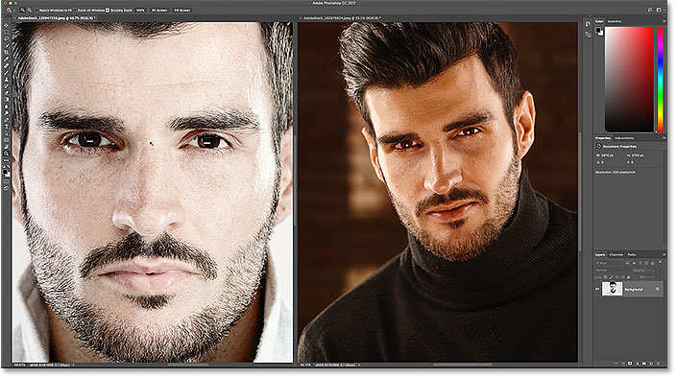Click the search icon at top right
This screenshot has width=677, height=379.
click(650, 10)
